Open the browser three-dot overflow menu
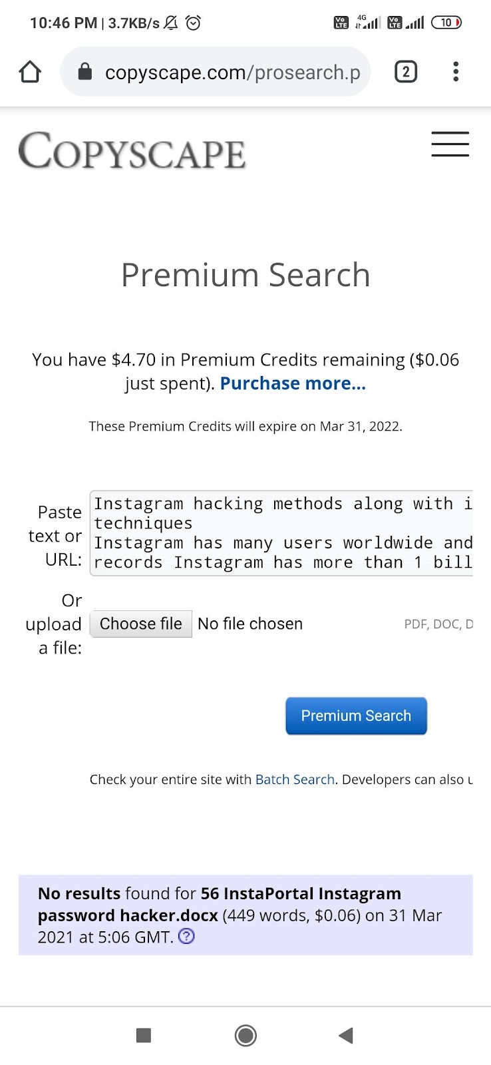 (x=456, y=71)
